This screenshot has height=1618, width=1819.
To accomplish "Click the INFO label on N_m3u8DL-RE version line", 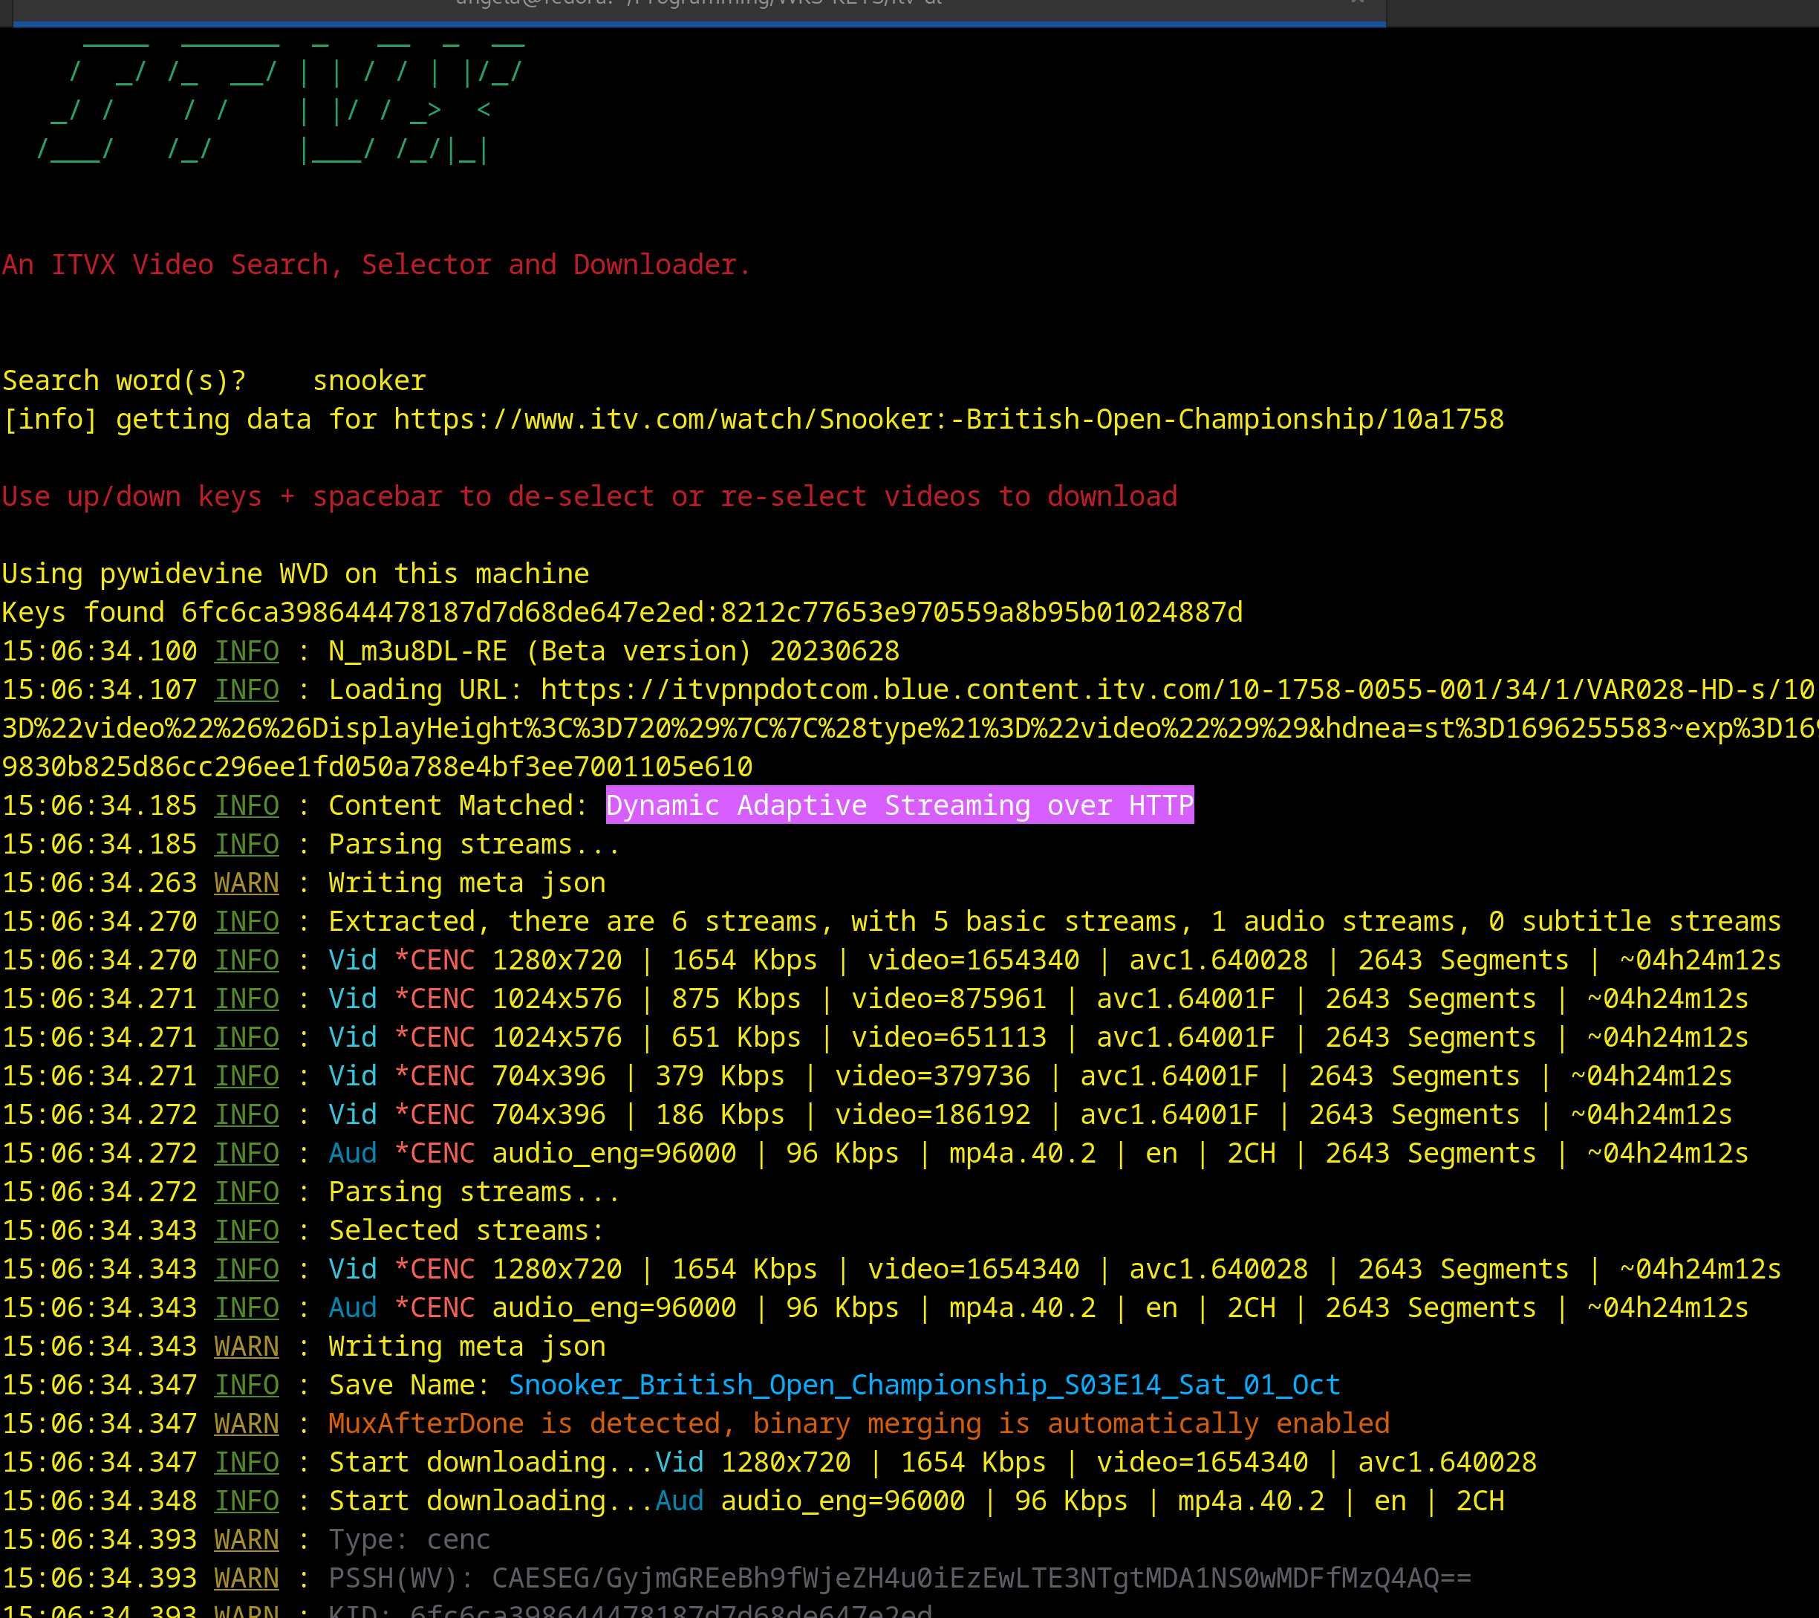I will [x=247, y=652].
